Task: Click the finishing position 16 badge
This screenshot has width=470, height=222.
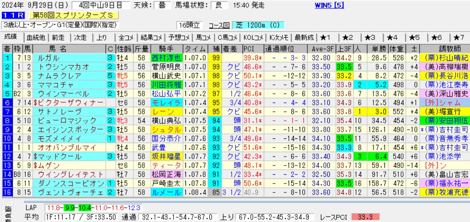Action: coord(7,192)
